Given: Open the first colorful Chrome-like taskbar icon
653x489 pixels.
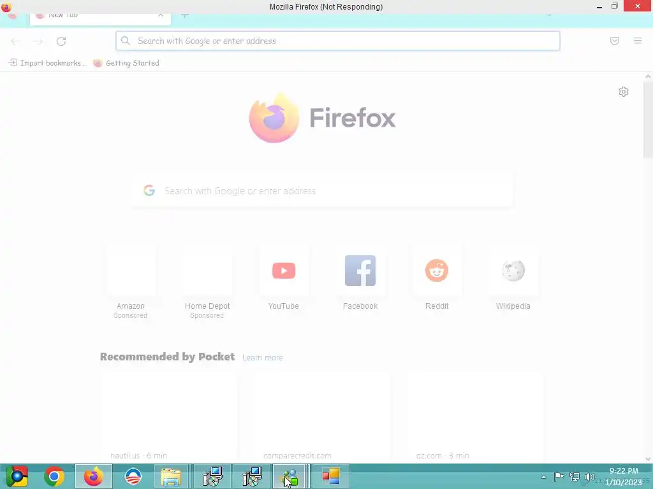Looking at the screenshot, I should pyautogui.click(x=17, y=476).
